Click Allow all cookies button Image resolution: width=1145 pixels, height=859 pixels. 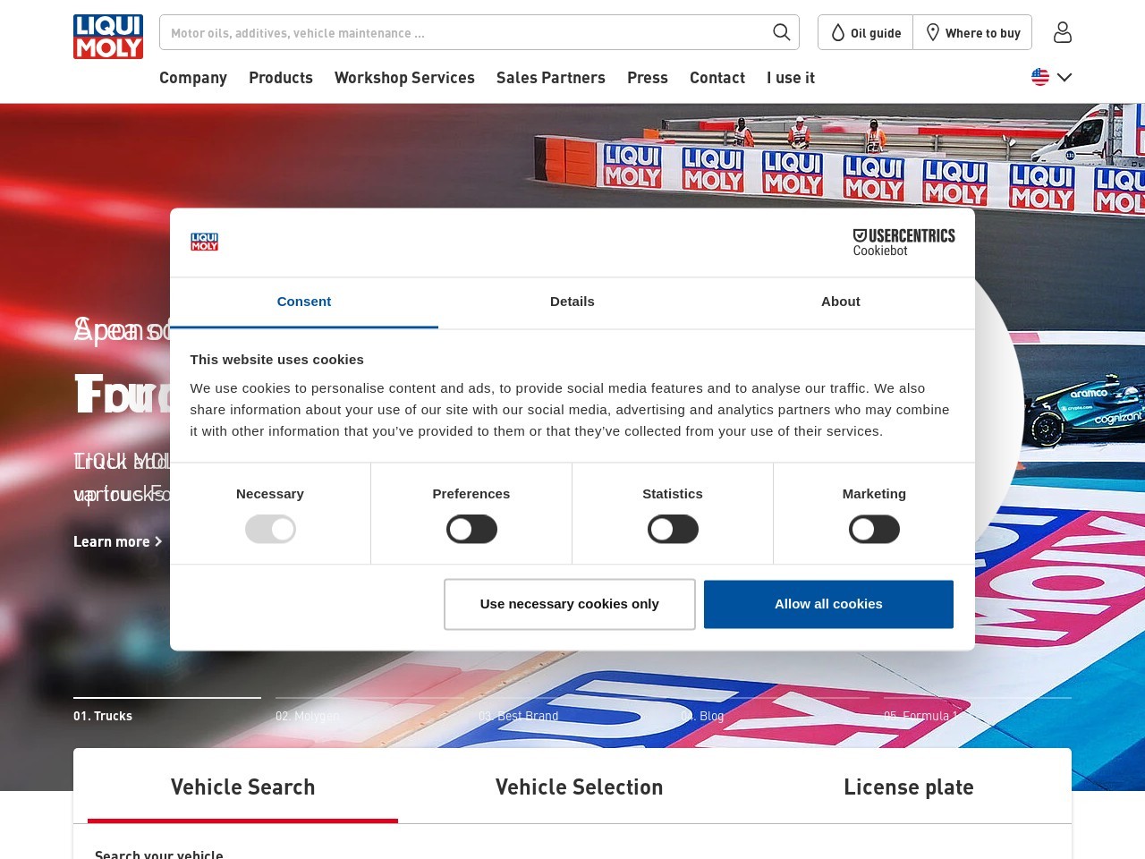[x=828, y=604]
